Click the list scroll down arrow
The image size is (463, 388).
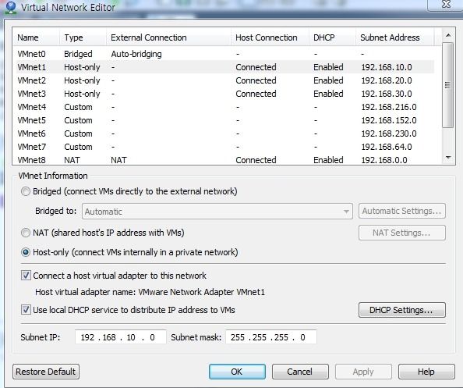pyautogui.click(x=448, y=158)
